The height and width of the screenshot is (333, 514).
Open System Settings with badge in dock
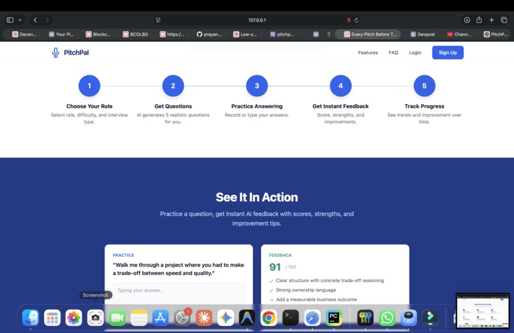tap(182, 318)
